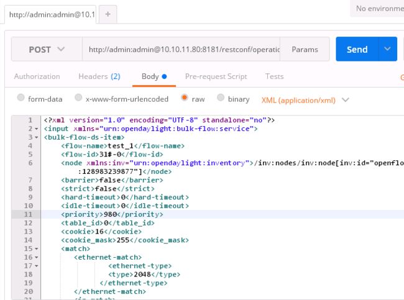Collapse the ethernet-match fold on line 16
This screenshot has height=300, width=404.
coord(37,257)
